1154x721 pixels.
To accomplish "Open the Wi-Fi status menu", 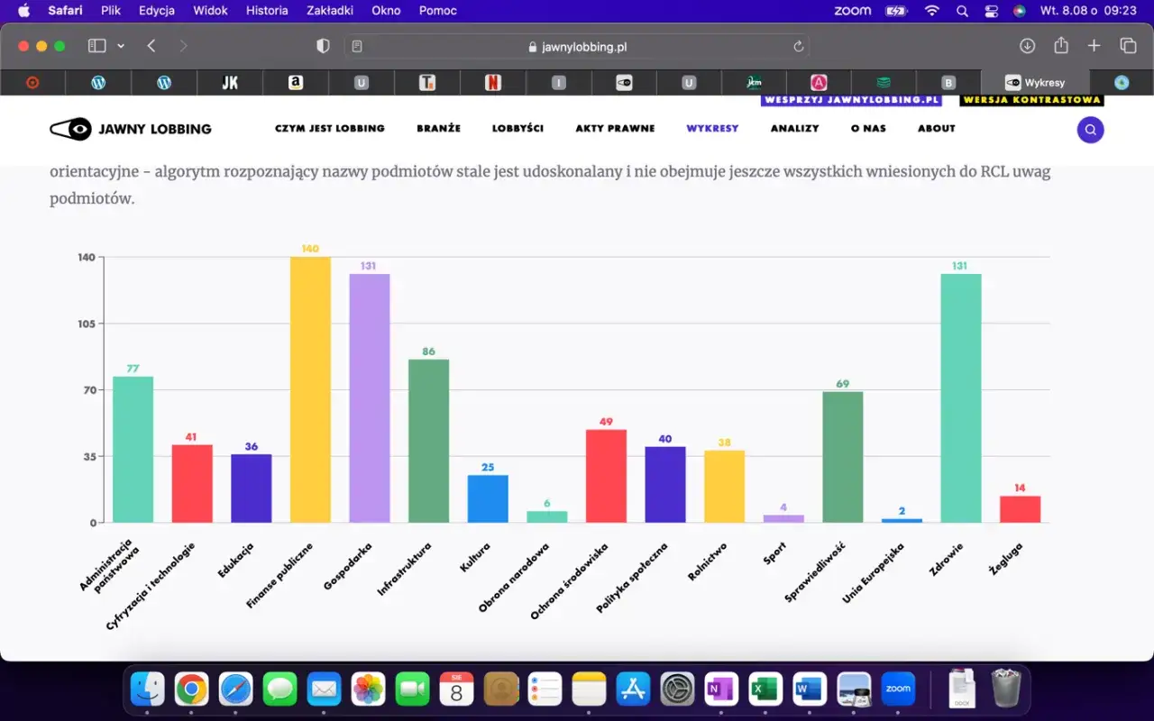I will (x=932, y=11).
